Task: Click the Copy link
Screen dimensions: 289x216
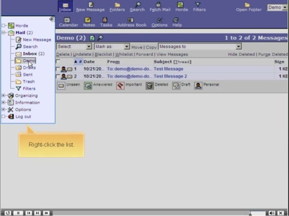Action: coord(151,47)
